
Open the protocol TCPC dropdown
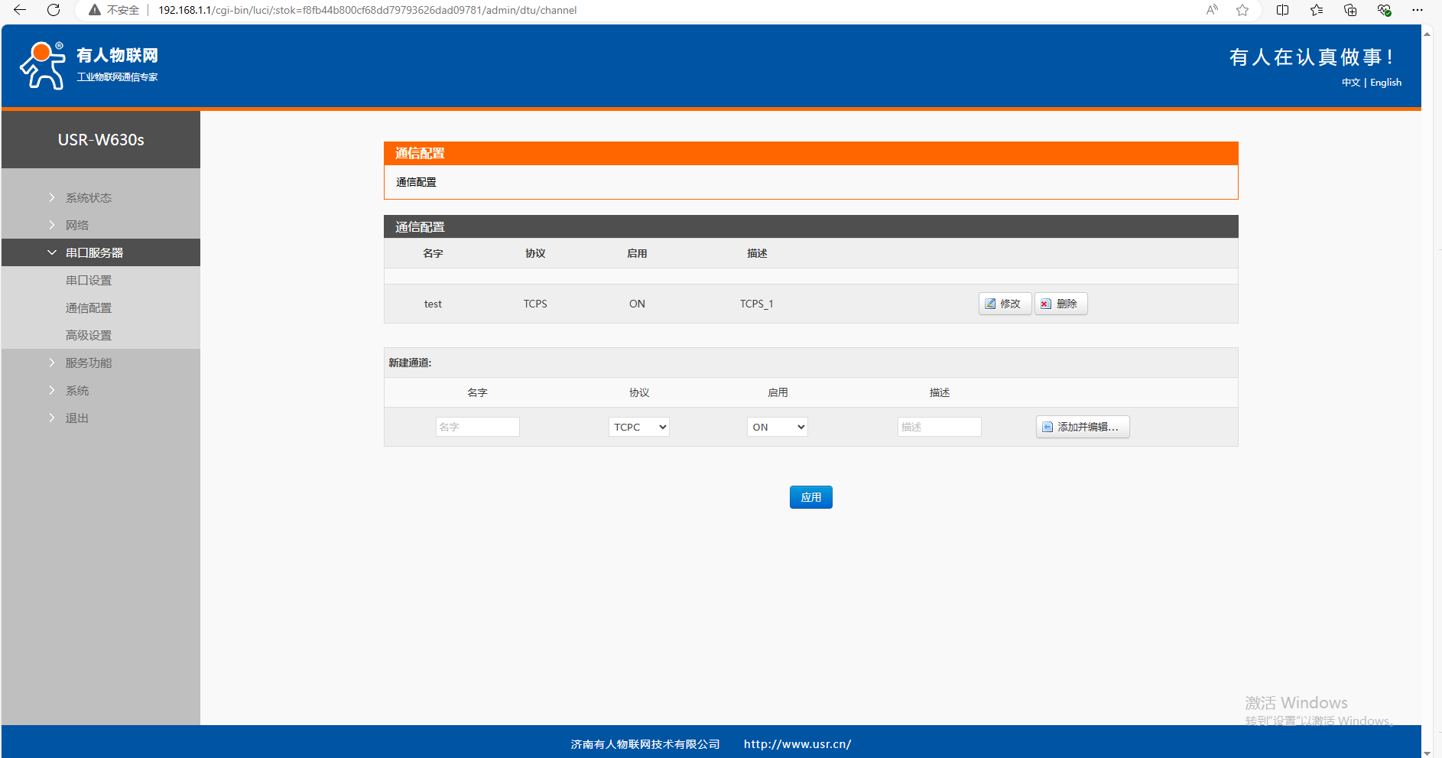638,427
